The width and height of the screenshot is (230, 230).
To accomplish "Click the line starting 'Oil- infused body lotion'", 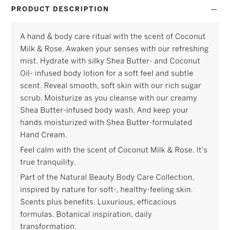I will 107,73.
